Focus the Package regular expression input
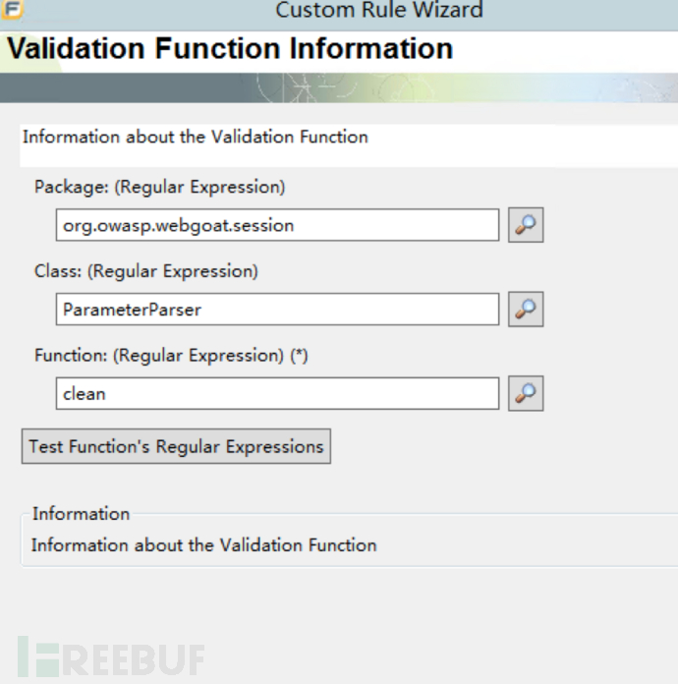678x684 pixels. click(277, 225)
